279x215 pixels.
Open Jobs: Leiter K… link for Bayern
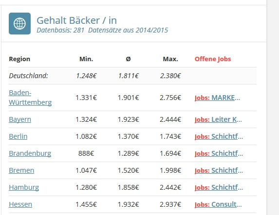(218, 119)
